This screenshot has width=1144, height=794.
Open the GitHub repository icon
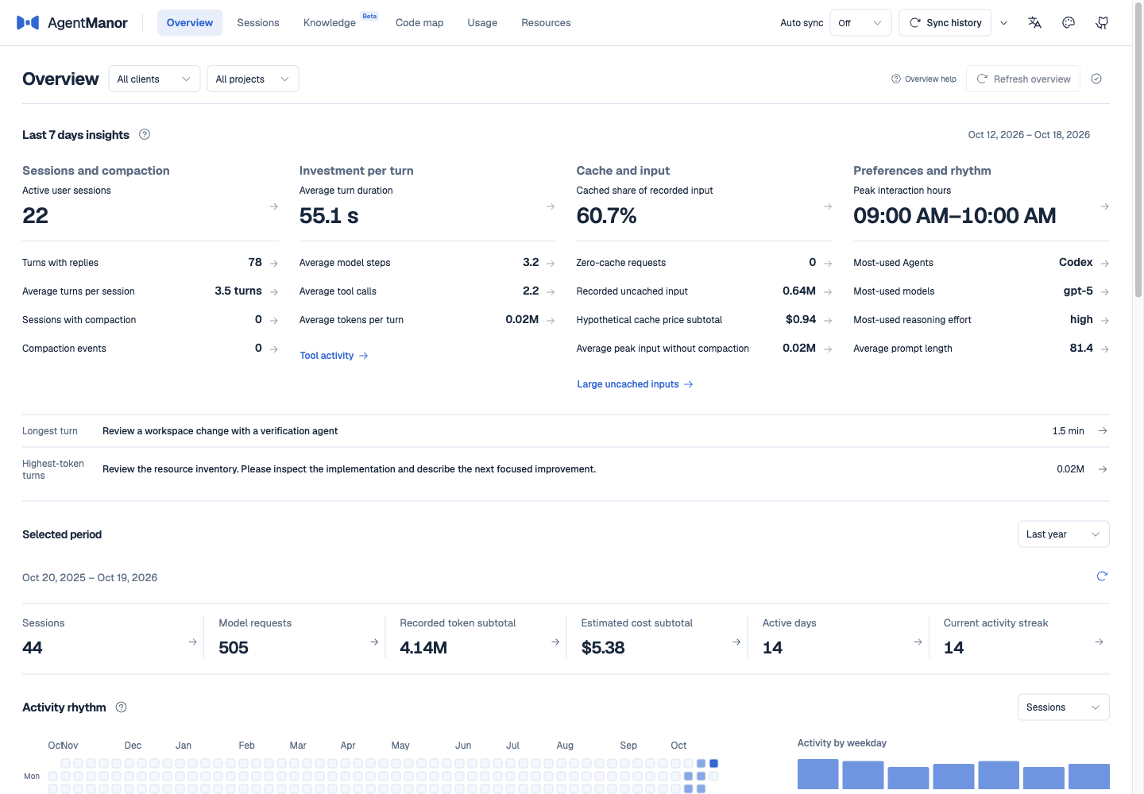point(1102,23)
